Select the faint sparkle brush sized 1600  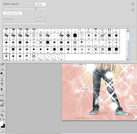pyautogui.click(x=89, y=43)
